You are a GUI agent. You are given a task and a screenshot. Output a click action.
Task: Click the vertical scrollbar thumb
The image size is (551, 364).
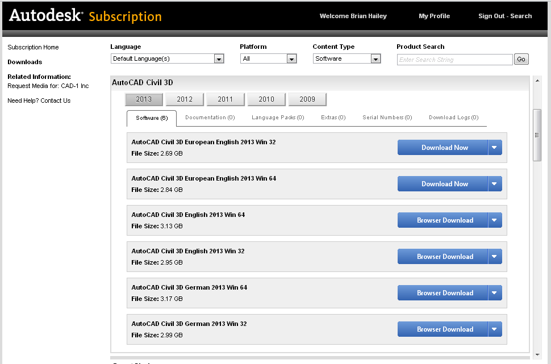(537, 135)
